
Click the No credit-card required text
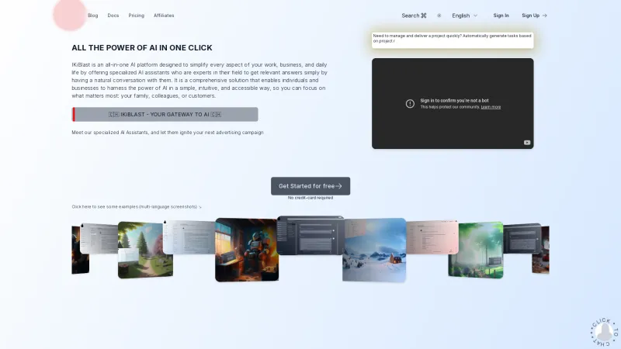pos(310,198)
